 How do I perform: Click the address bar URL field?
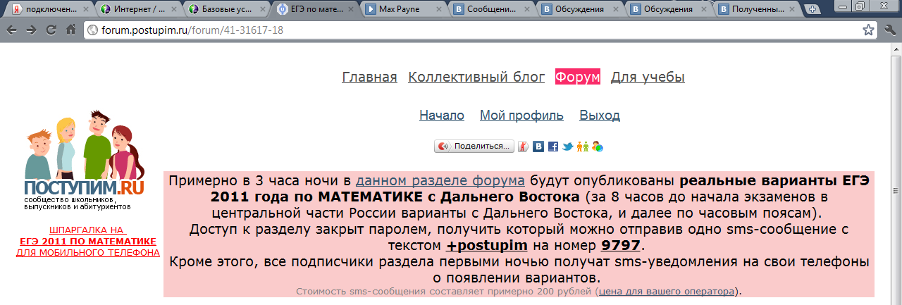coord(465,31)
